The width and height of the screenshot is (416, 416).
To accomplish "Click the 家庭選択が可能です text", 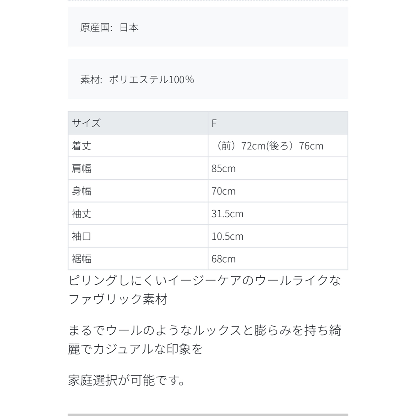I will tap(126, 380).
